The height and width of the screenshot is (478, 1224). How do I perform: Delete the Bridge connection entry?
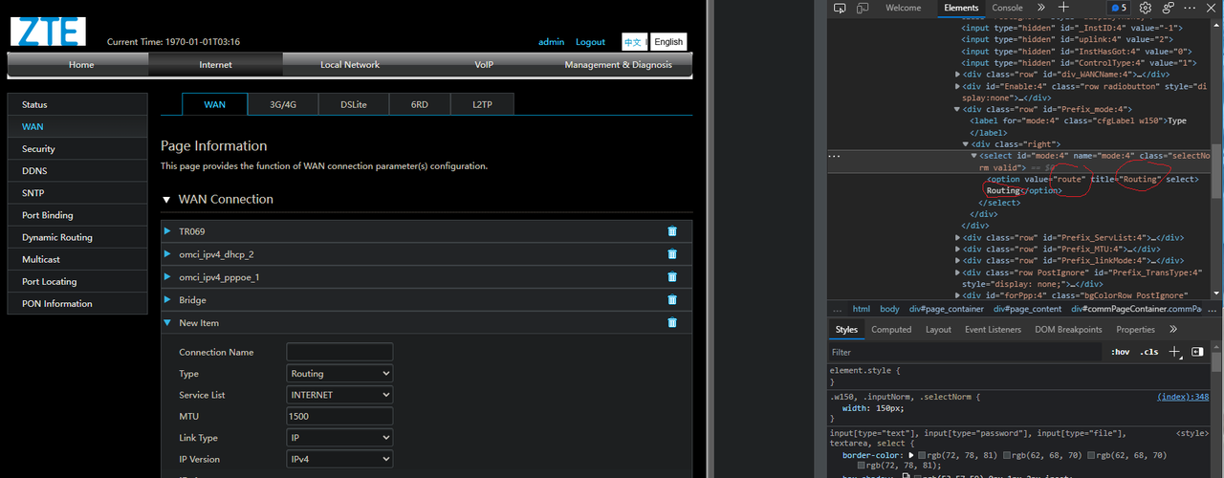point(672,300)
